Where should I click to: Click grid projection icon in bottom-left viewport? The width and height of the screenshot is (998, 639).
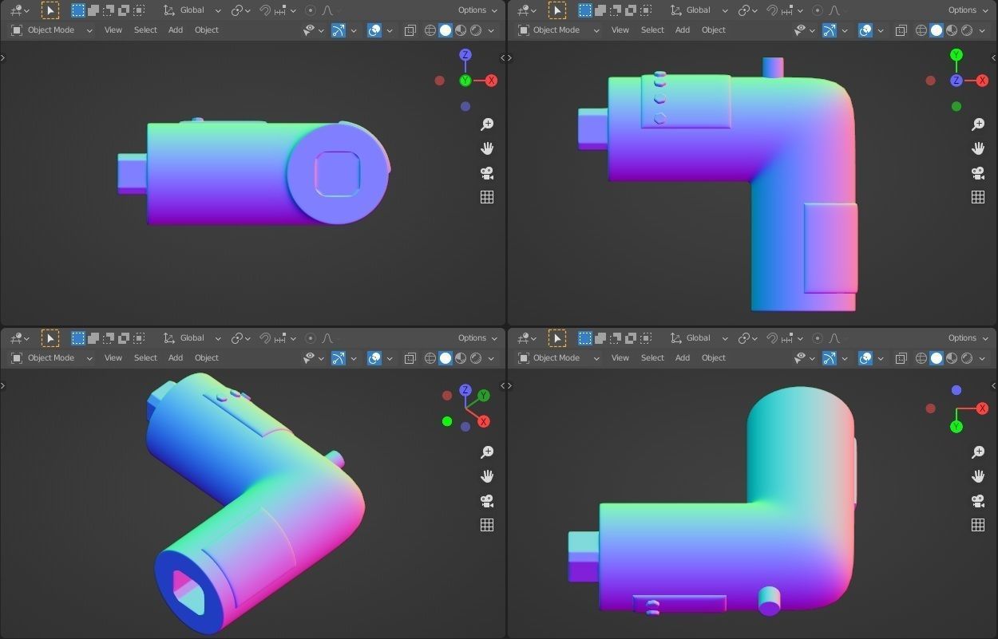[x=487, y=525]
